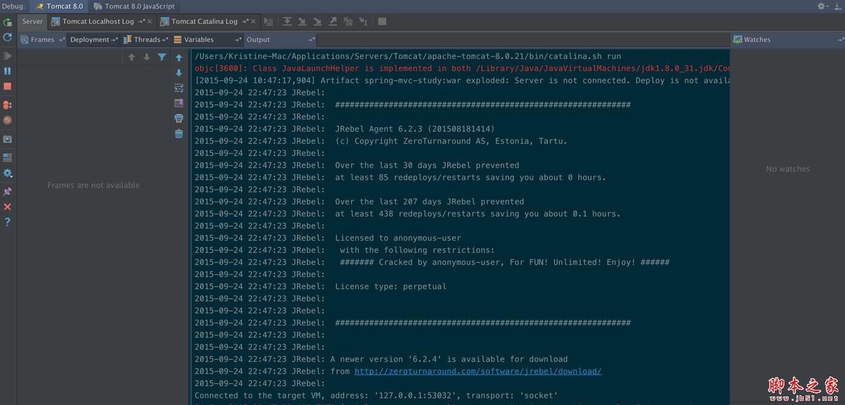
Task: Click Scroll to End console icon
Action: [x=179, y=103]
